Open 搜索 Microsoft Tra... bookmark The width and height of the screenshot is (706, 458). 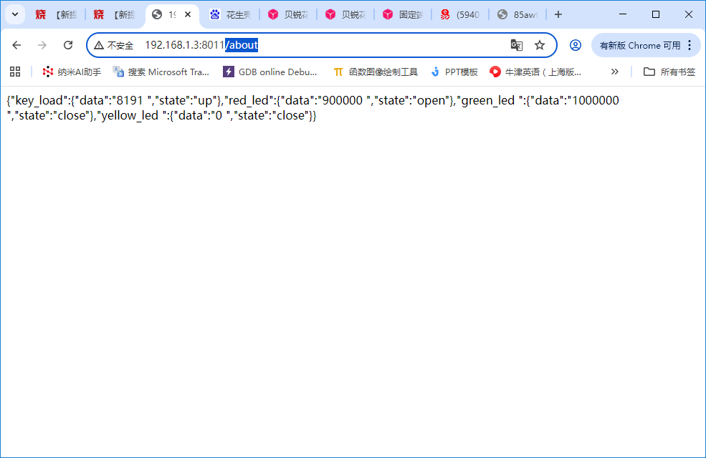coord(161,72)
